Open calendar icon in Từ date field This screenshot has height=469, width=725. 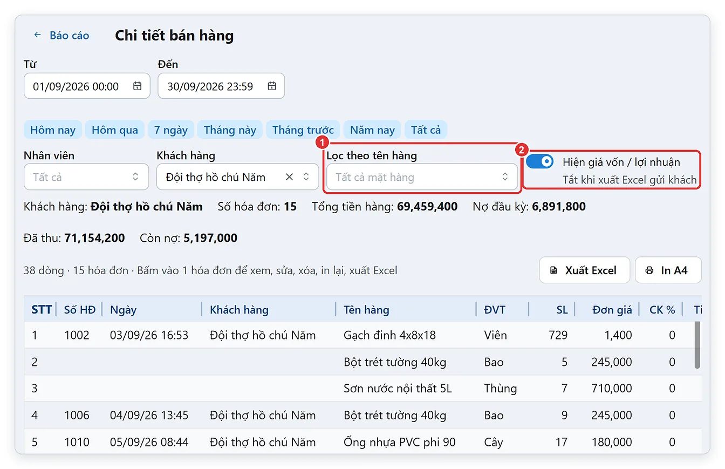click(x=138, y=86)
